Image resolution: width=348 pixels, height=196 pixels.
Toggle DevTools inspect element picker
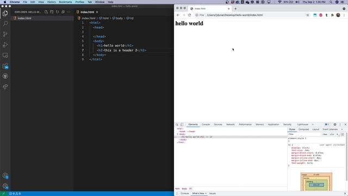[177, 125]
